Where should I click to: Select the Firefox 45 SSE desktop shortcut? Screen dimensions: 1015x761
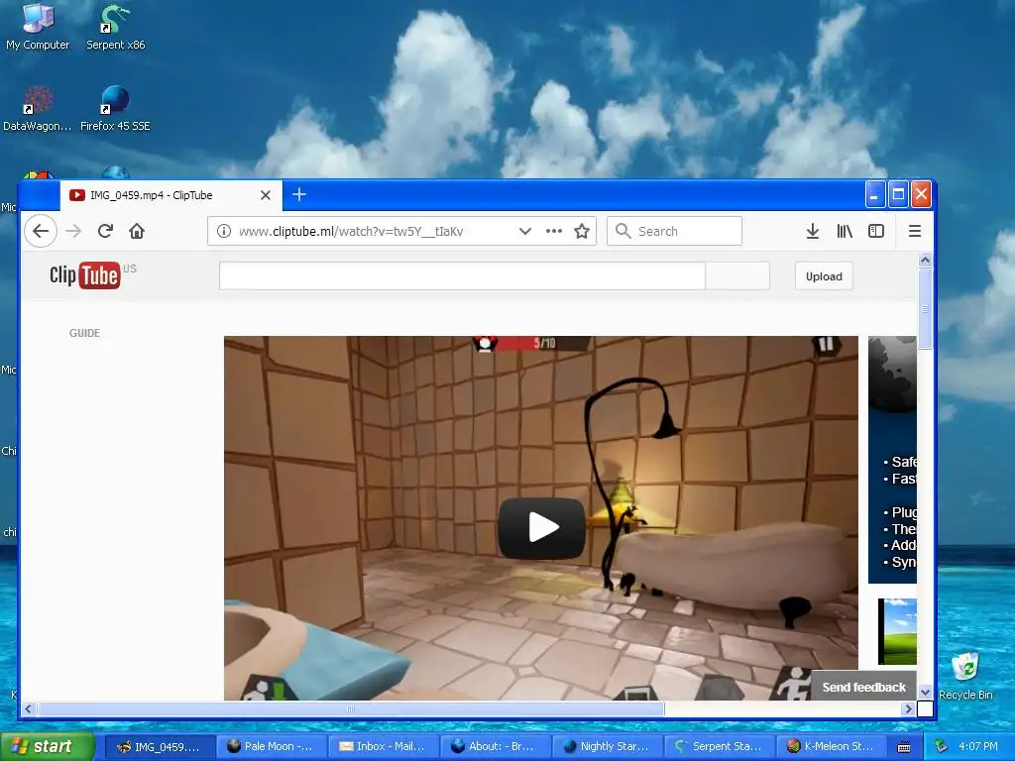tap(115, 108)
